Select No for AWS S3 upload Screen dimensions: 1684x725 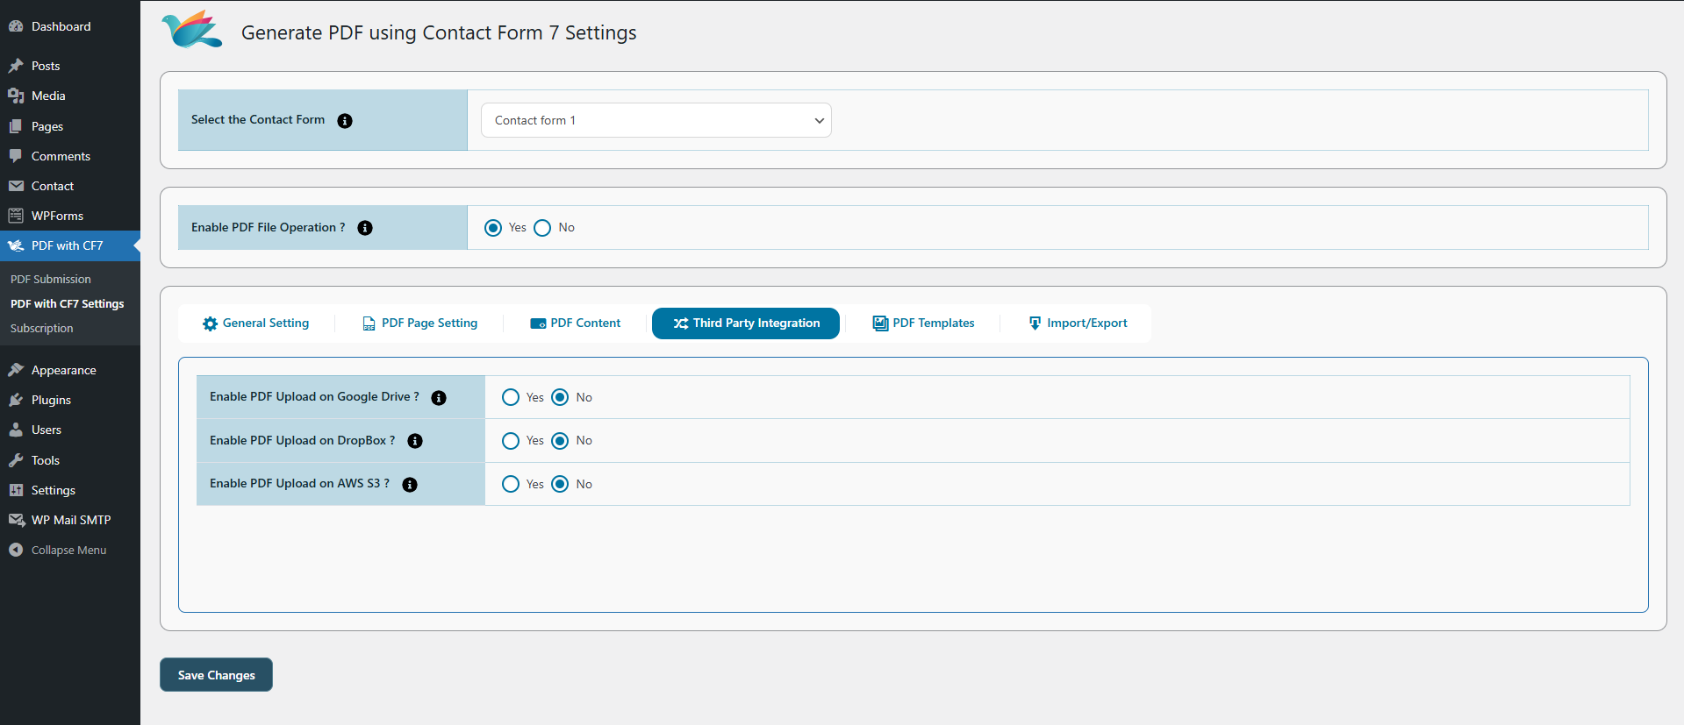(x=560, y=484)
